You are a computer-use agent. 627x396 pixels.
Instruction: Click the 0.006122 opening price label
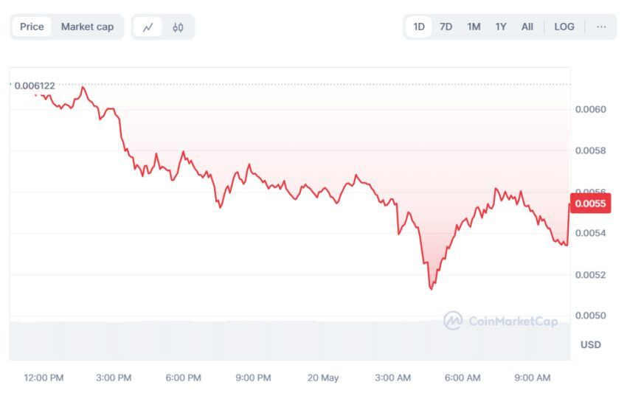(x=35, y=86)
